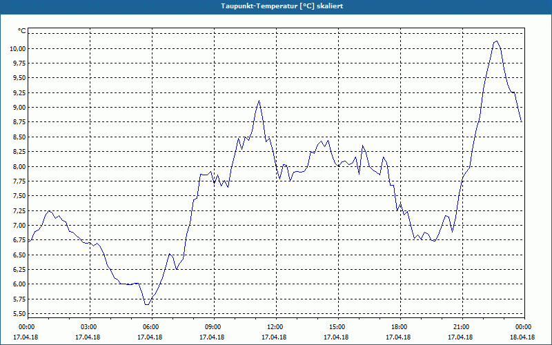This screenshot has height=345, width=552.
Task: Click the 15:00 time label
Action: [338, 327]
